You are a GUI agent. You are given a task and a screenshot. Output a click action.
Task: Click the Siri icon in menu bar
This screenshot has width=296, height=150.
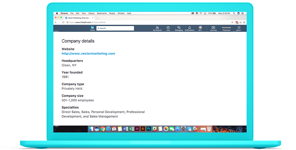point(239,13)
